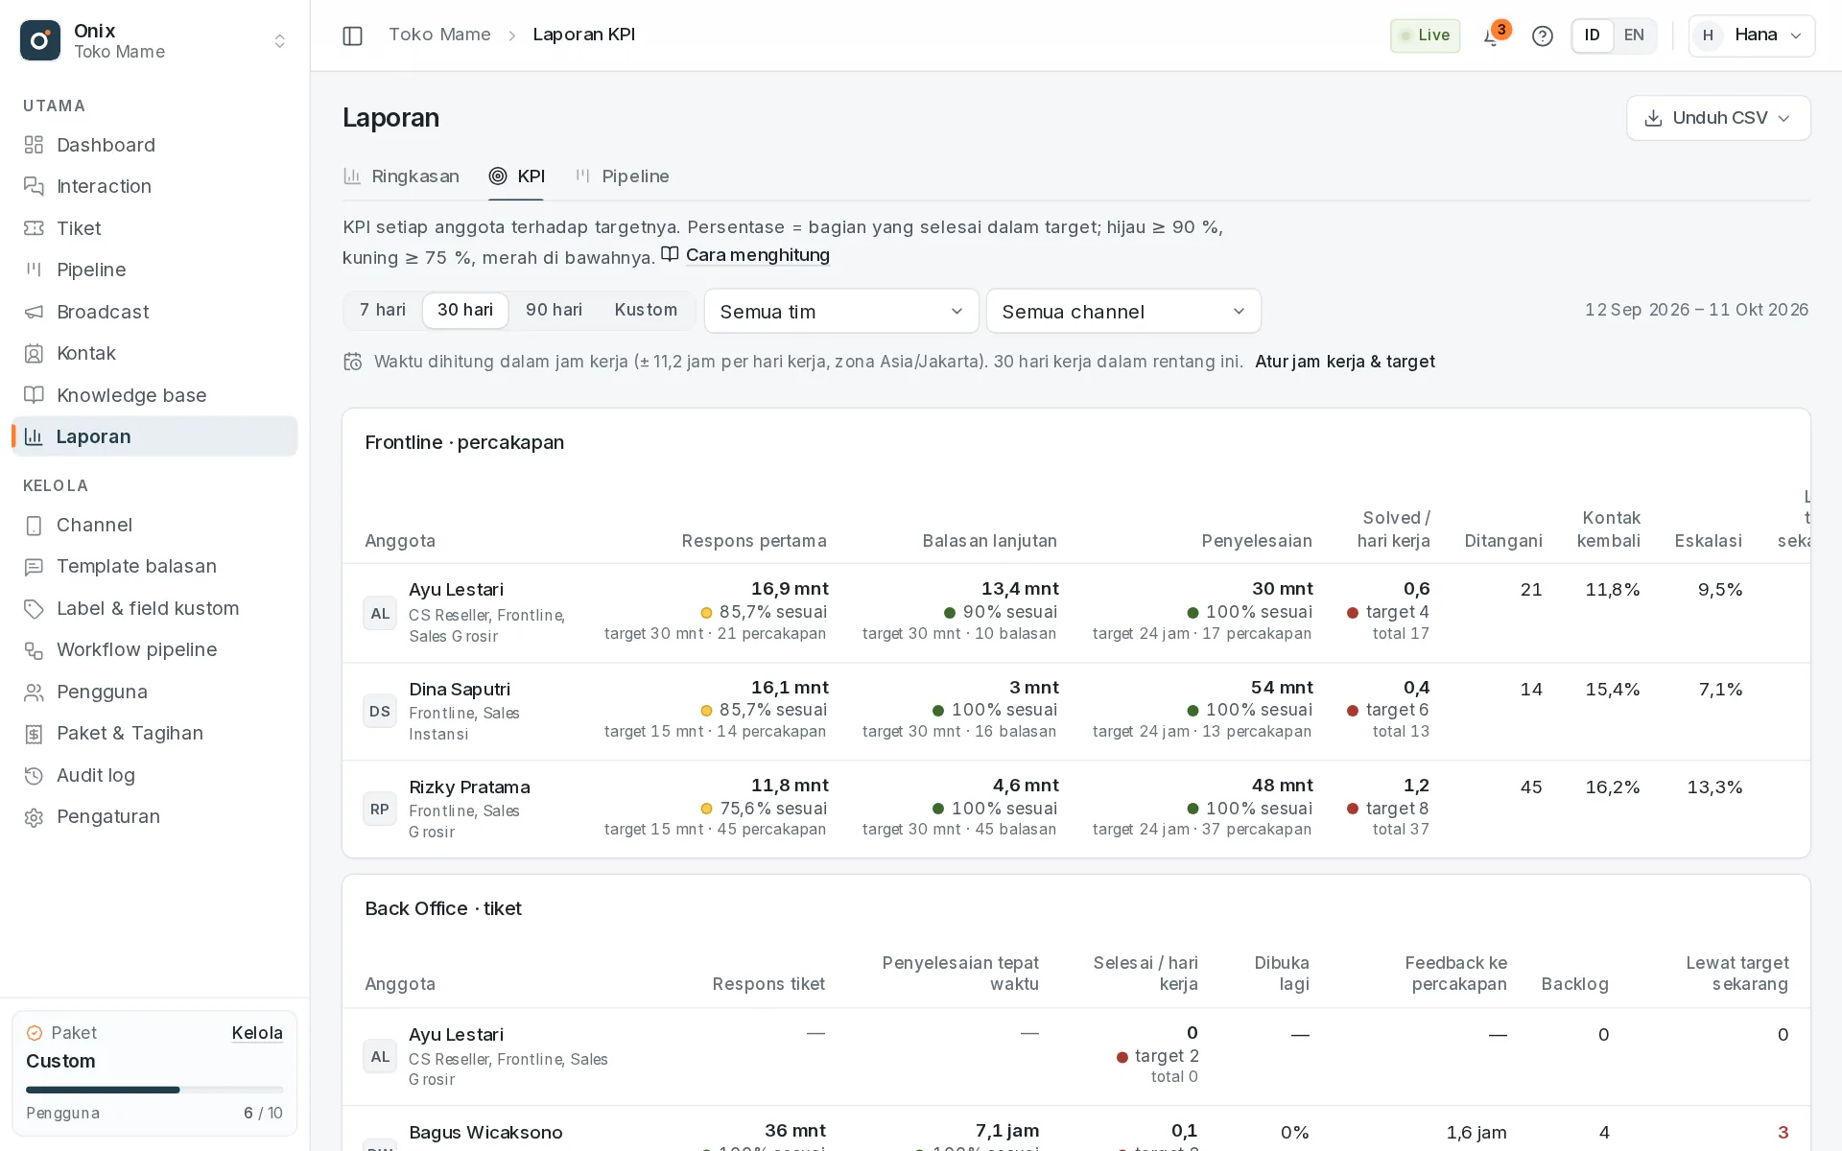Viewport: 1842px width, 1151px height.
Task: Open Kontak in the sidebar
Action: pos(154,353)
